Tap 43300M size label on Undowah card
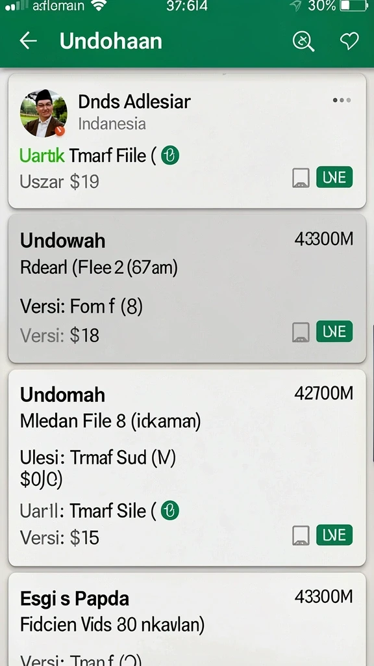This screenshot has height=666, width=374. click(323, 239)
